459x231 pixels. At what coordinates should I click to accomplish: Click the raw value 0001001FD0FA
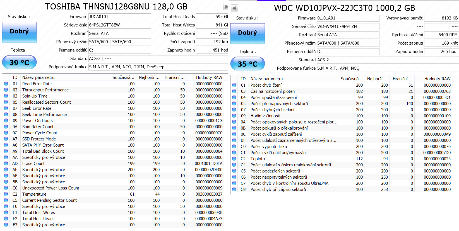(x=209, y=164)
